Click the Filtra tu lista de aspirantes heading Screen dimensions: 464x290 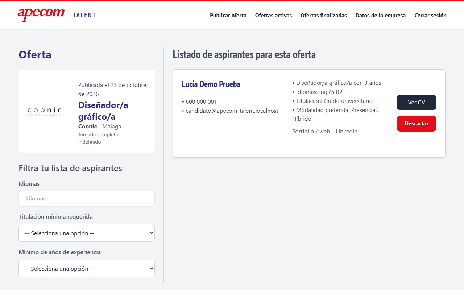[x=70, y=168]
